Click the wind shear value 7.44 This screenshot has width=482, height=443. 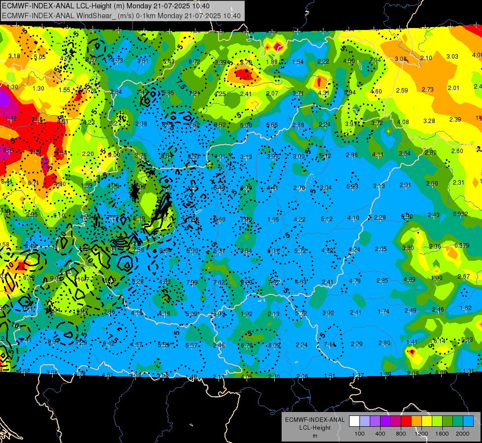point(329,345)
